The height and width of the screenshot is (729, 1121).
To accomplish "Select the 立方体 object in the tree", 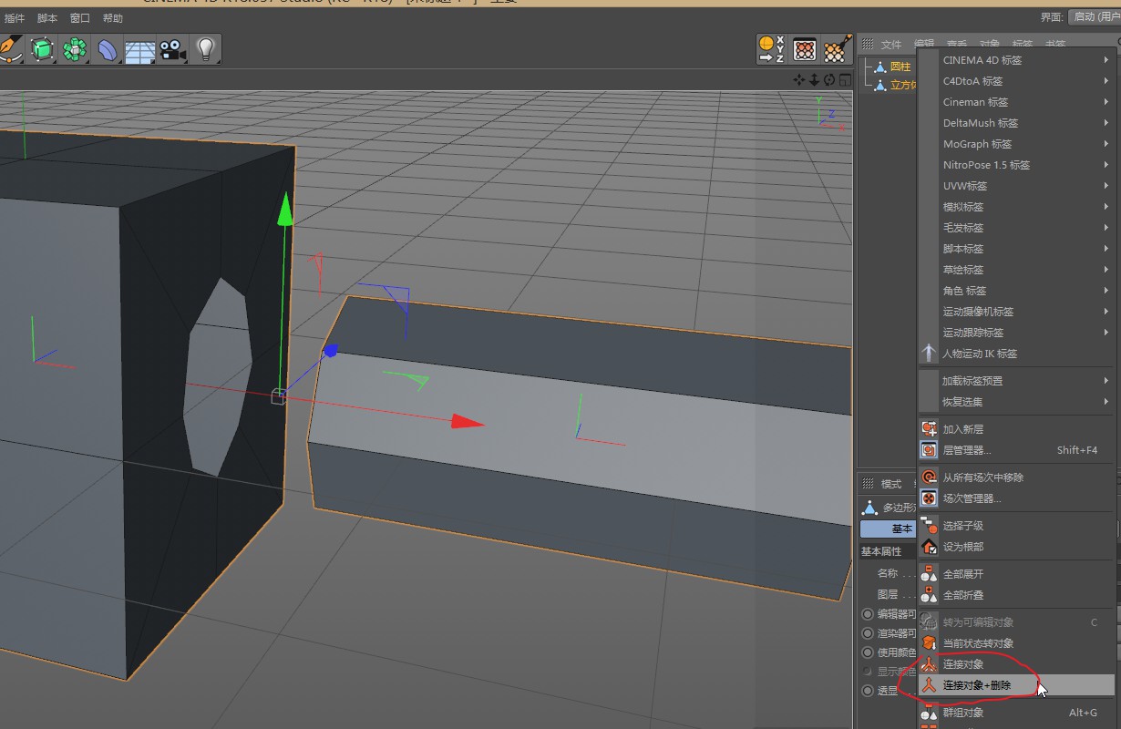I will 903,85.
